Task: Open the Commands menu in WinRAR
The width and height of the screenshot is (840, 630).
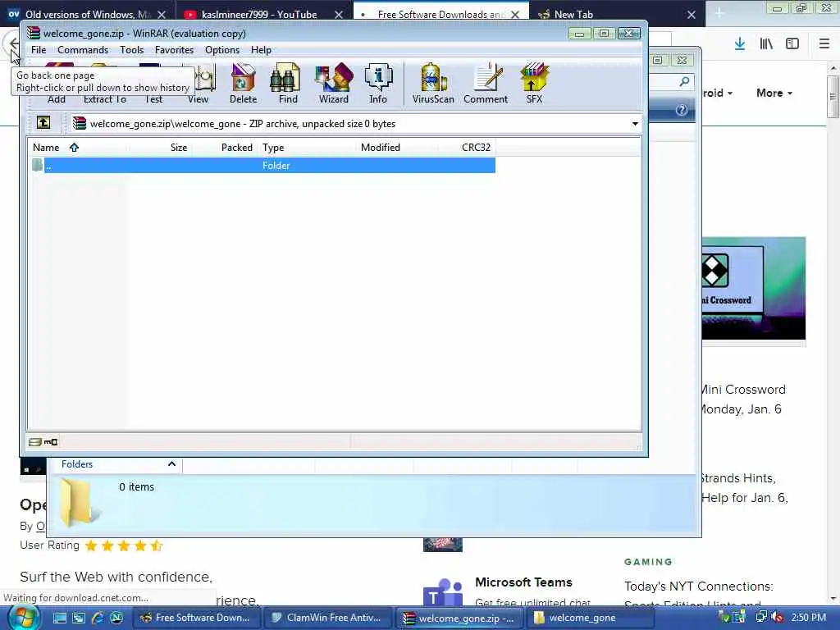Action: 83,50
